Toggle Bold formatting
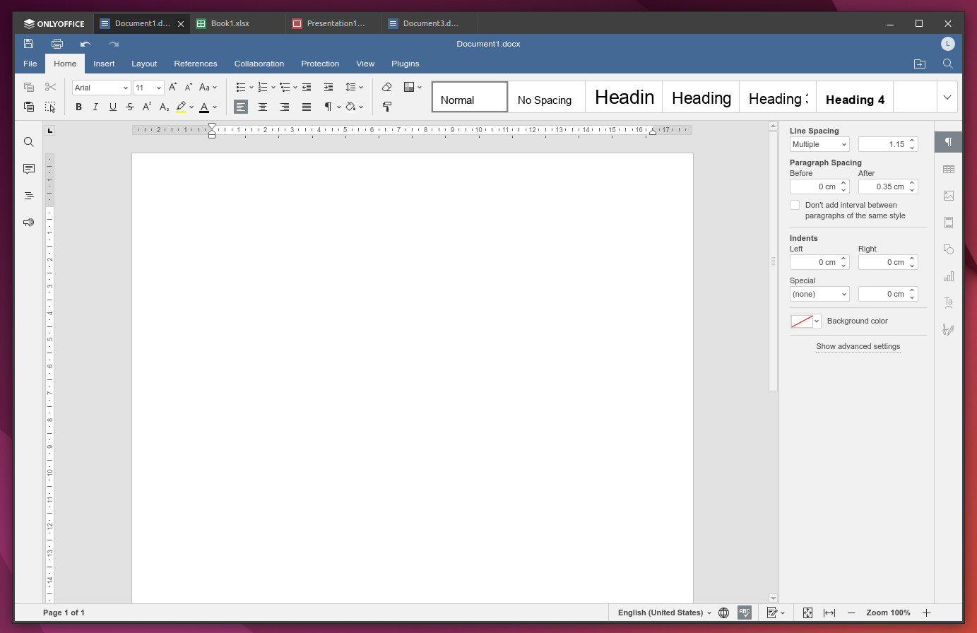This screenshot has height=633, width=977. 78,107
